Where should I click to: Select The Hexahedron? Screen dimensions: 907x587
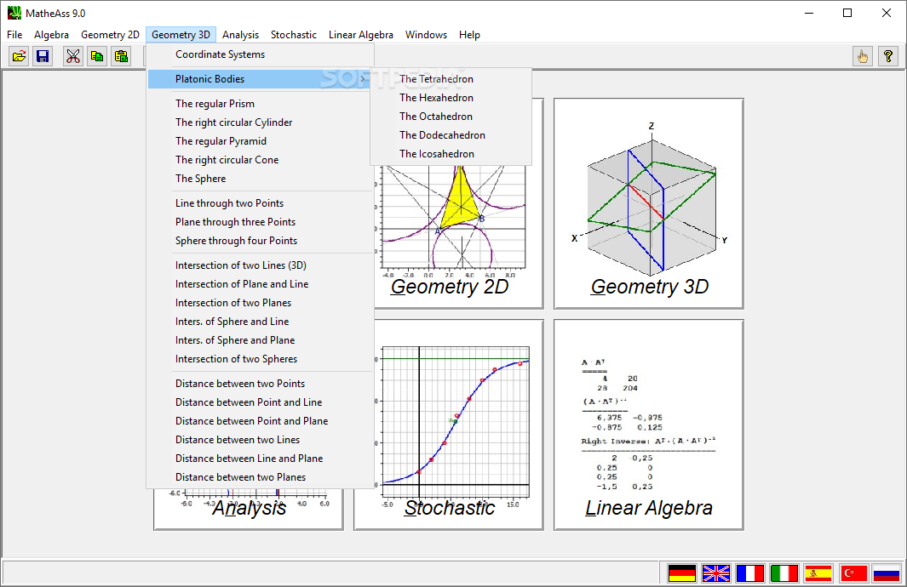coord(451,98)
